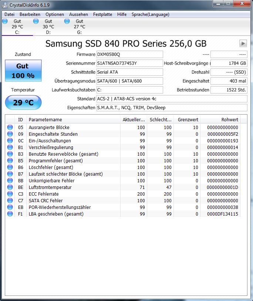Click the Rohwert column header
Viewport: 253px width, 301px height.
click(x=220, y=119)
